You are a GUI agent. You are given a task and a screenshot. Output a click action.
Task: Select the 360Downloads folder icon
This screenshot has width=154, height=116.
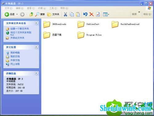pyautogui.click(x=47, y=24)
